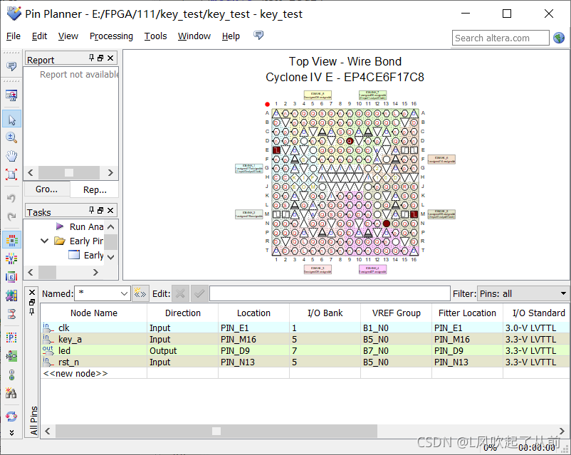The image size is (571, 455).
Task: Click the confirm edit checkmark button
Action: [199, 293]
